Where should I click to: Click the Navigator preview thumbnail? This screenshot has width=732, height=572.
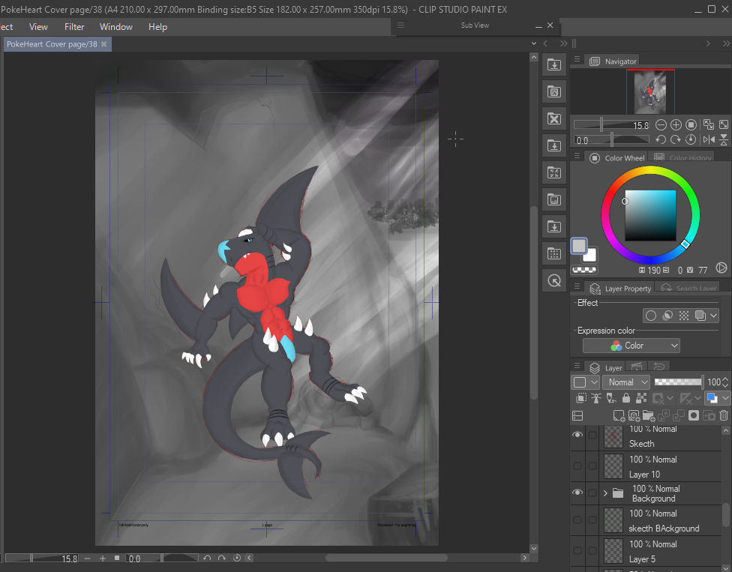tap(650, 88)
